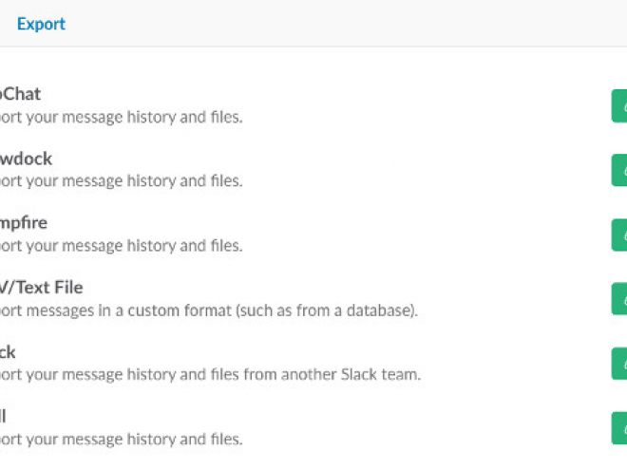
Task: Open the Export tab
Action: point(41,24)
